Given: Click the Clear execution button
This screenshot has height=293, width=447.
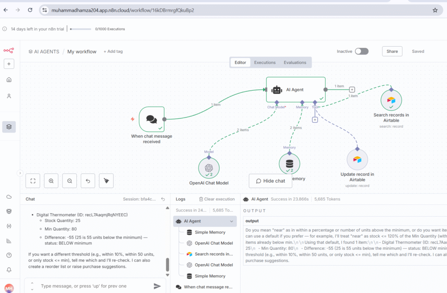Looking at the screenshot, I should tap(217, 199).
